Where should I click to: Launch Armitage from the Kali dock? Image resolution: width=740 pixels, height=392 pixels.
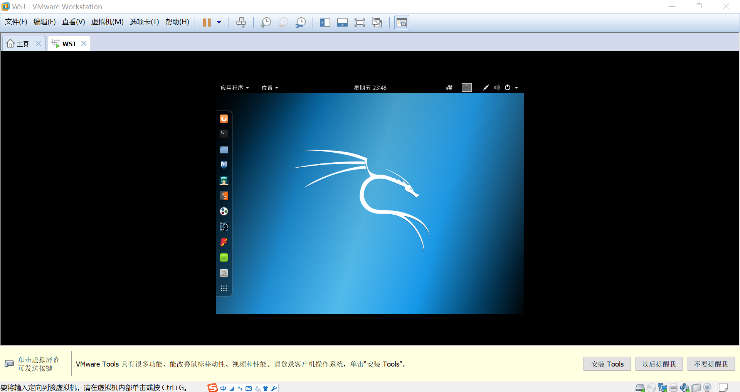224,180
